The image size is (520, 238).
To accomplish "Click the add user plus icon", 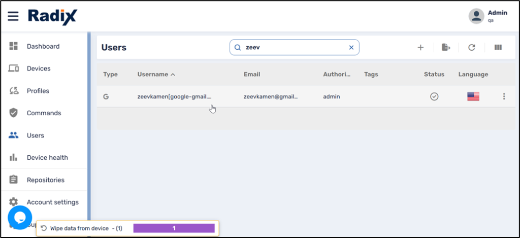I will point(420,48).
